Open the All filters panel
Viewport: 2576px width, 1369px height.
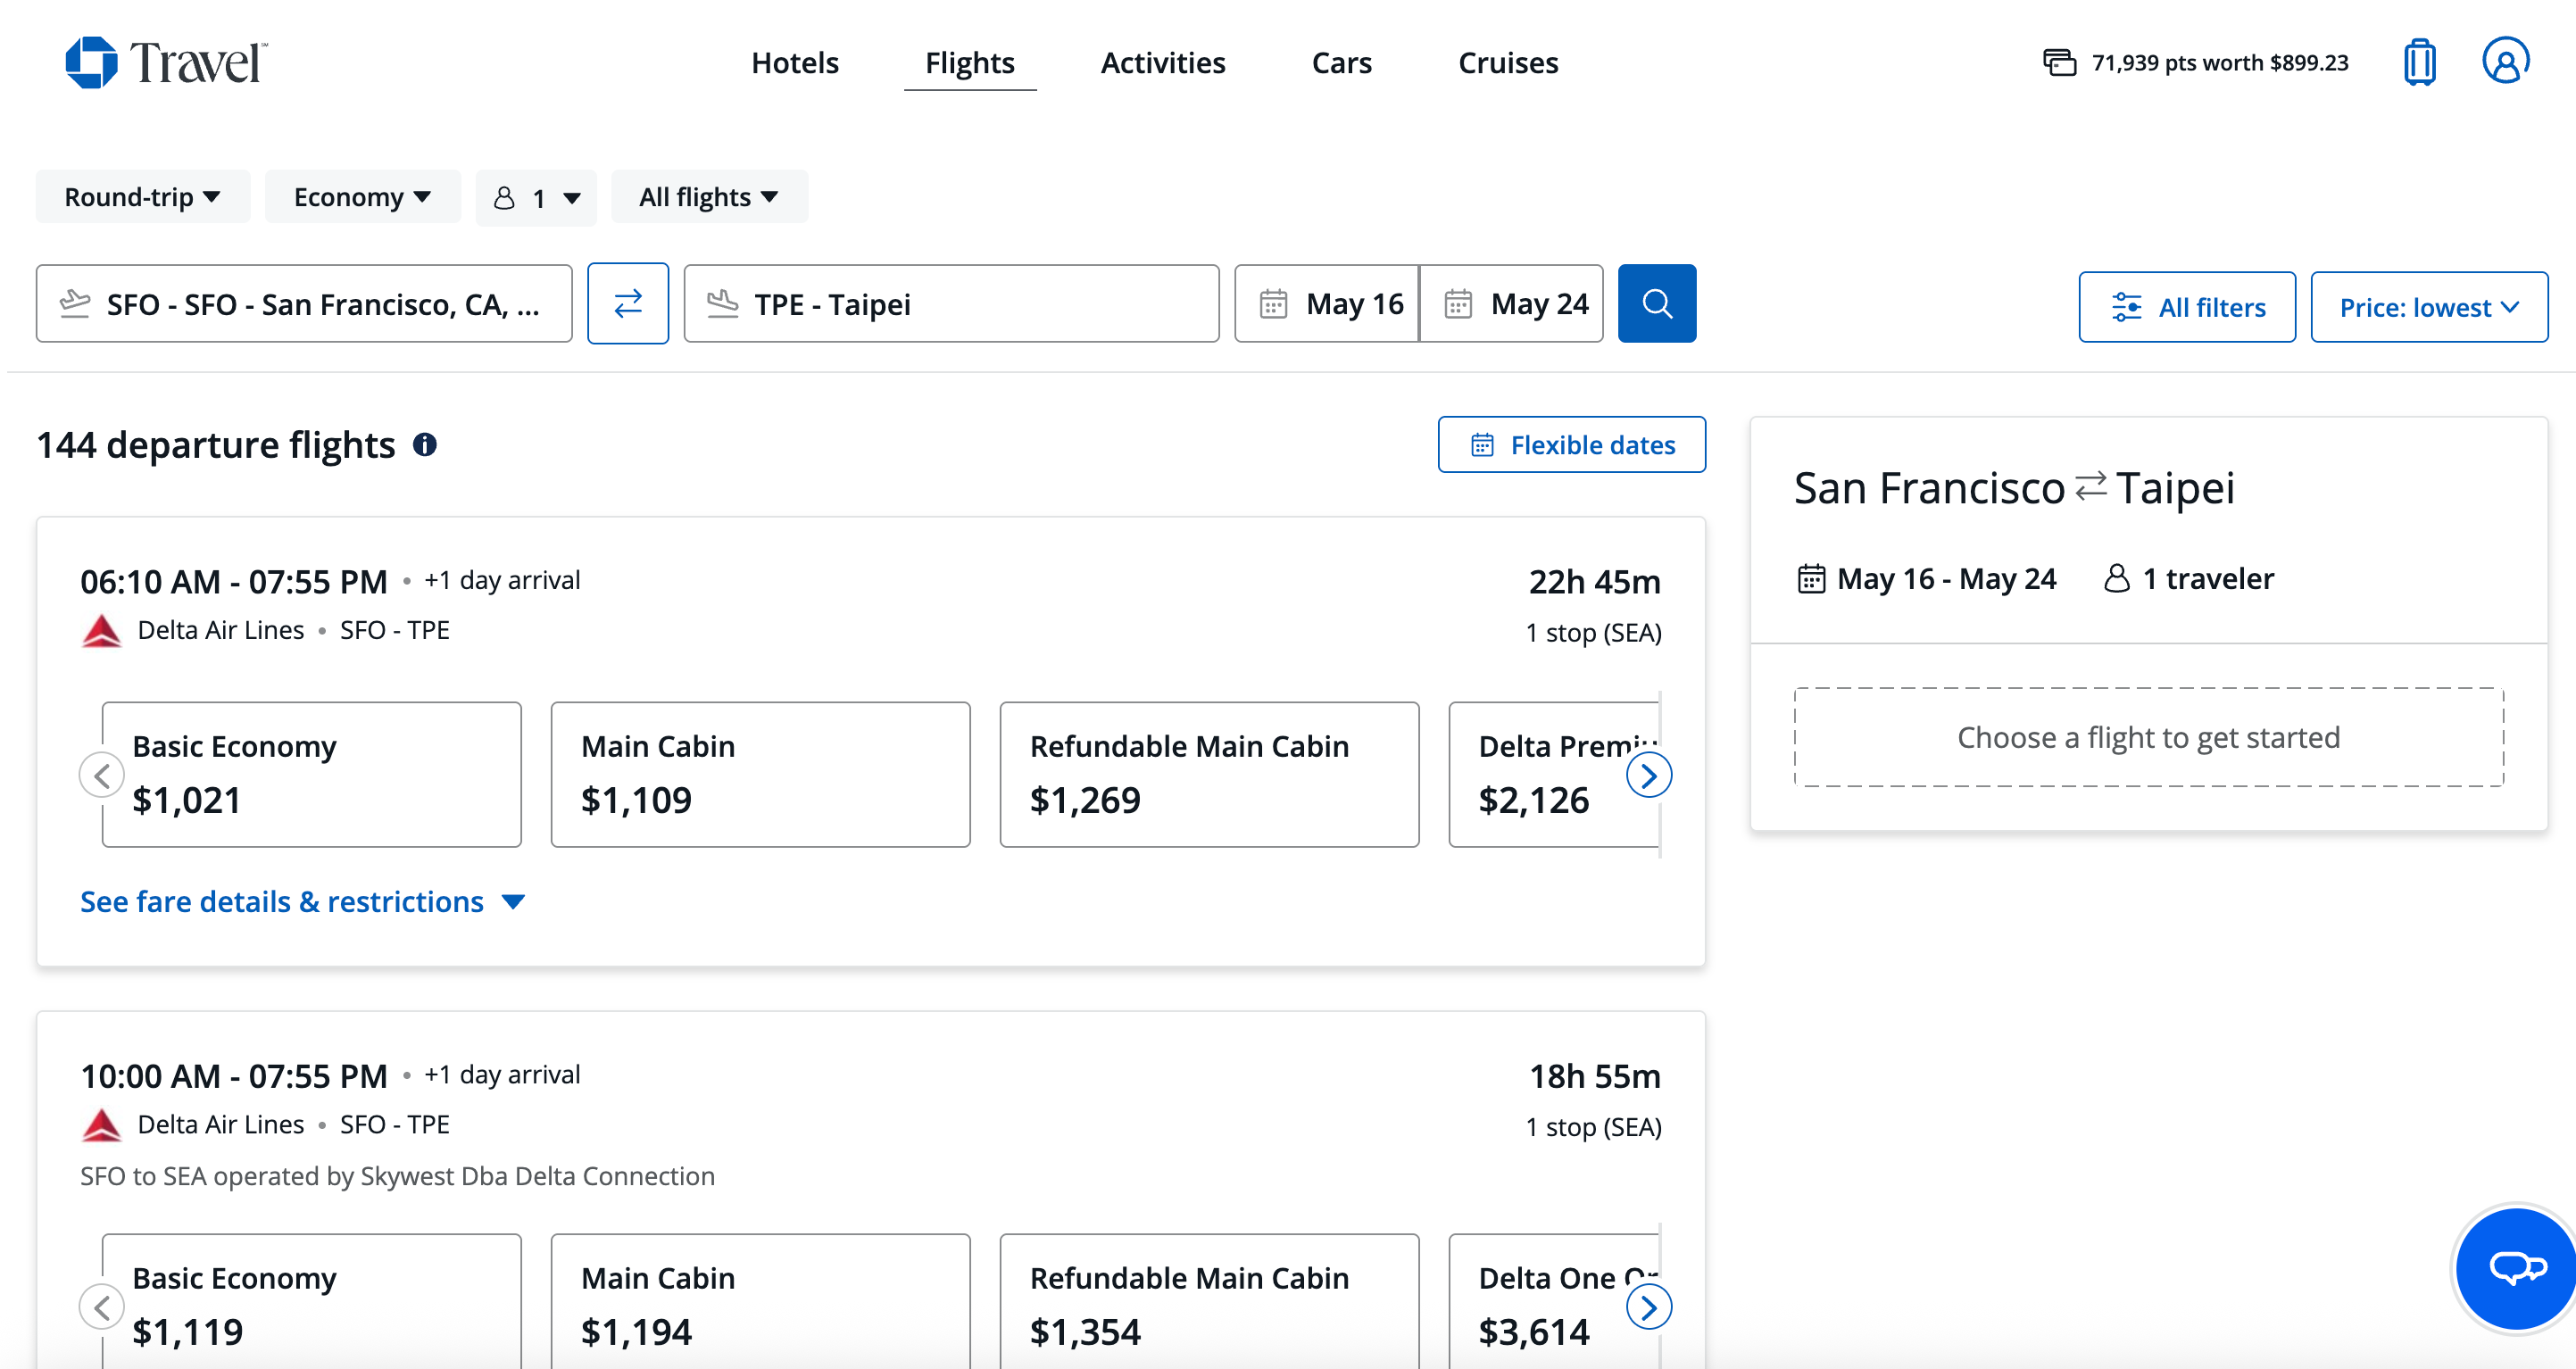(2187, 306)
